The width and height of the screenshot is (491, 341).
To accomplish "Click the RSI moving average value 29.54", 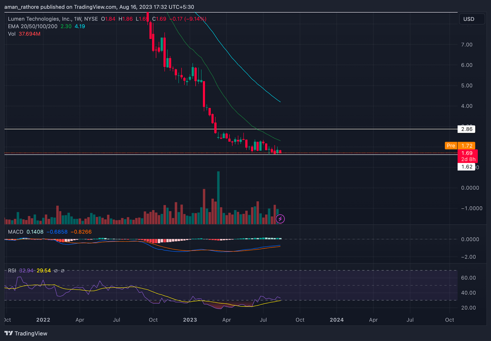I will pos(44,270).
